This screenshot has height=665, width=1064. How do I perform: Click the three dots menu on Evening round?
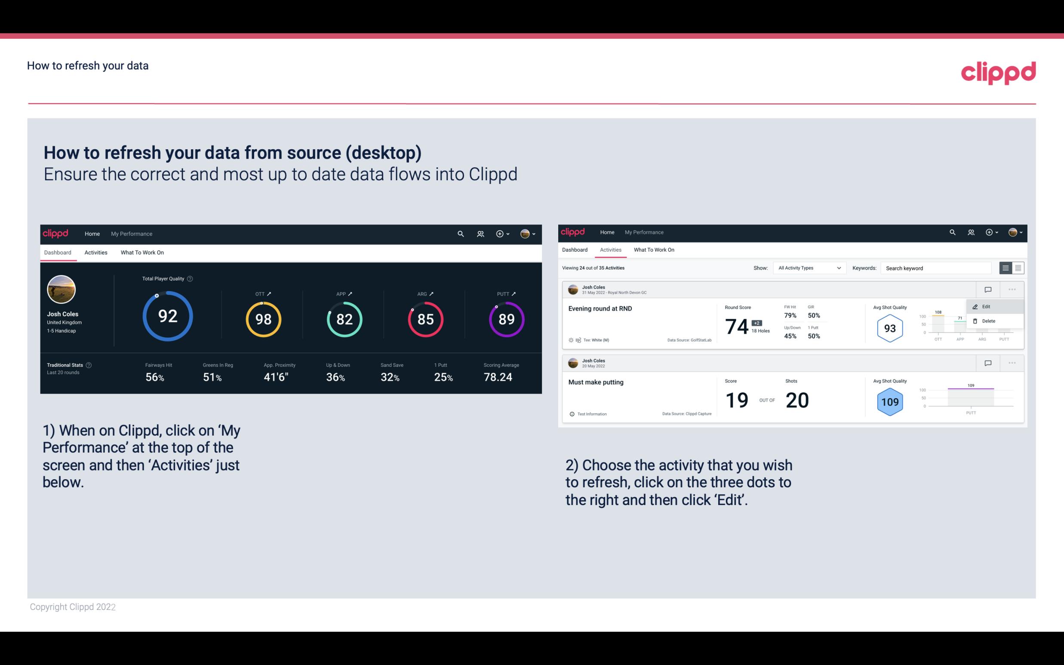tap(1012, 288)
